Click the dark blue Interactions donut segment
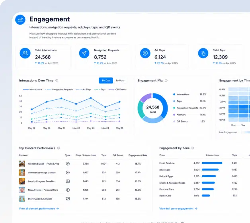 (163, 105)
